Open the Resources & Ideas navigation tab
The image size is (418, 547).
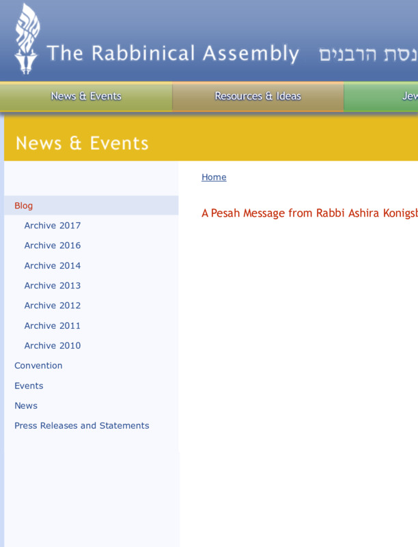[x=257, y=96]
